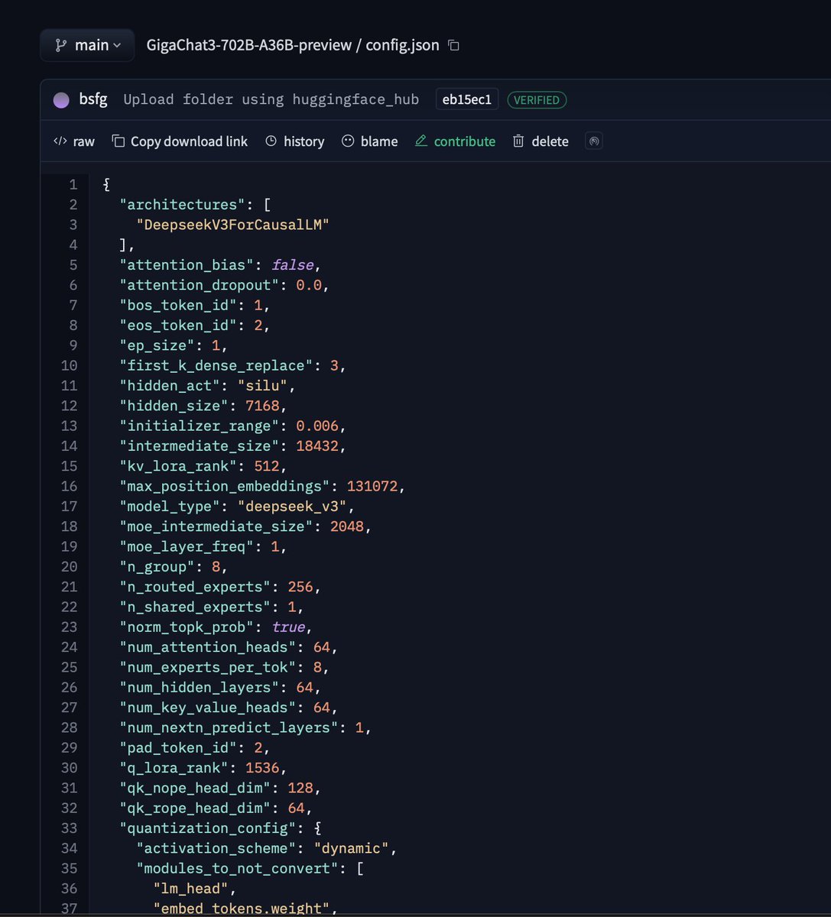Copy the config.json path with the copy icon
The height and width of the screenshot is (917, 831).
click(453, 45)
